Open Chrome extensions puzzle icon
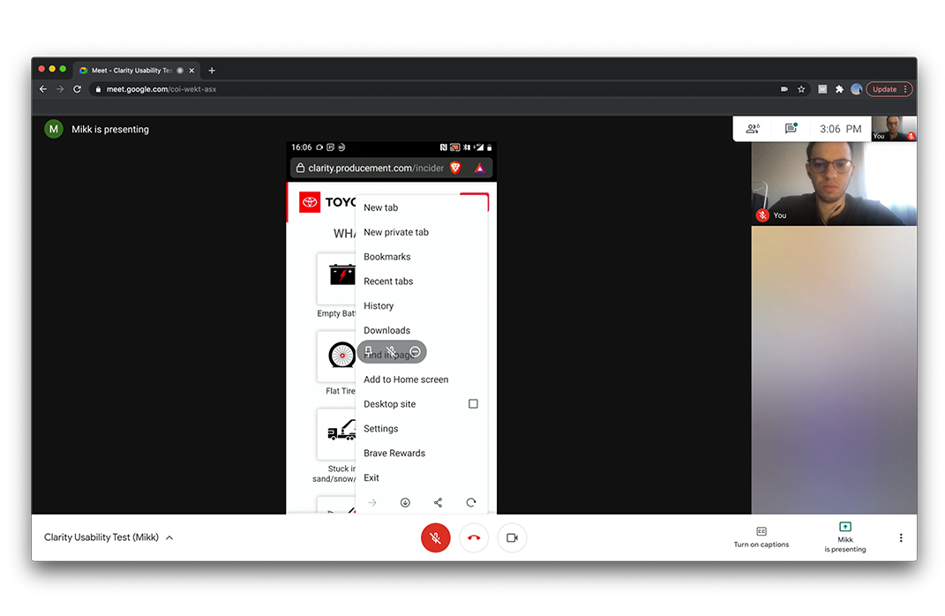Screen dimensions: 945x616 839,89
